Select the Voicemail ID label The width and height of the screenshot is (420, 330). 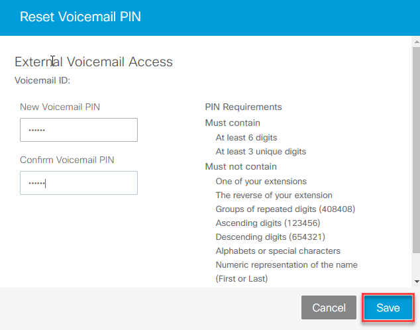point(42,80)
